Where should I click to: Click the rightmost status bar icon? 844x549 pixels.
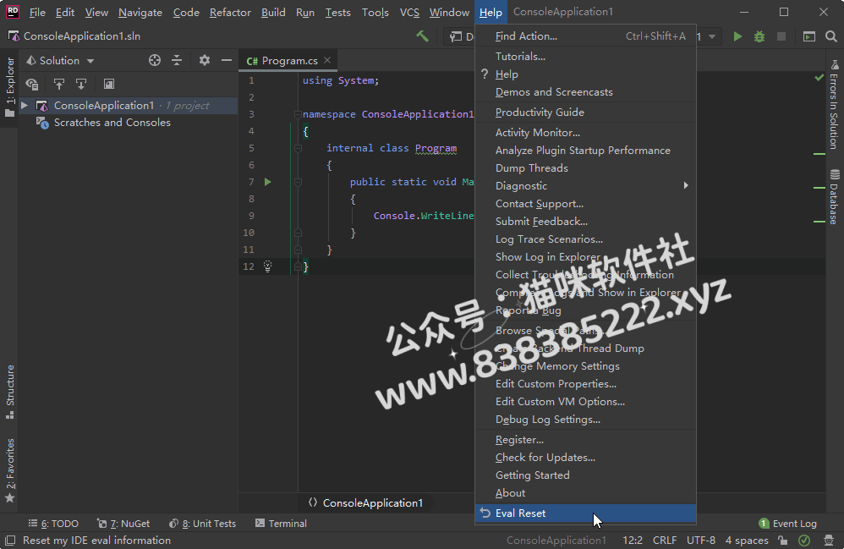pyautogui.click(x=829, y=541)
